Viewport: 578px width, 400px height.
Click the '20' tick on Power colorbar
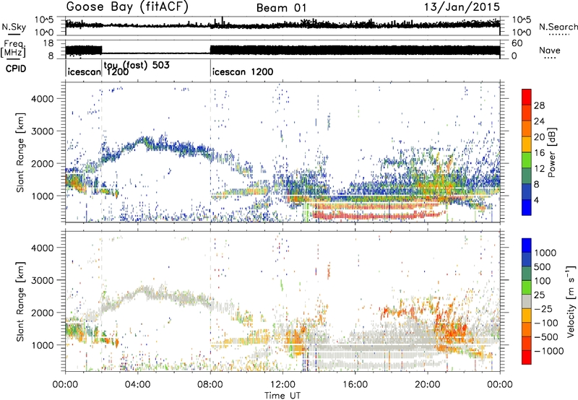click(539, 137)
